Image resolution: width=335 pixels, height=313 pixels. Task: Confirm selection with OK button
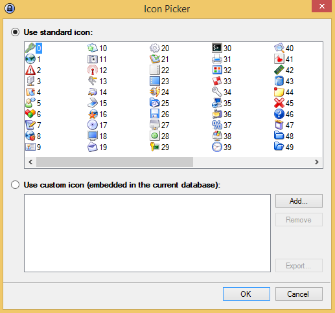pyautogui.click(x=246, y=294)
